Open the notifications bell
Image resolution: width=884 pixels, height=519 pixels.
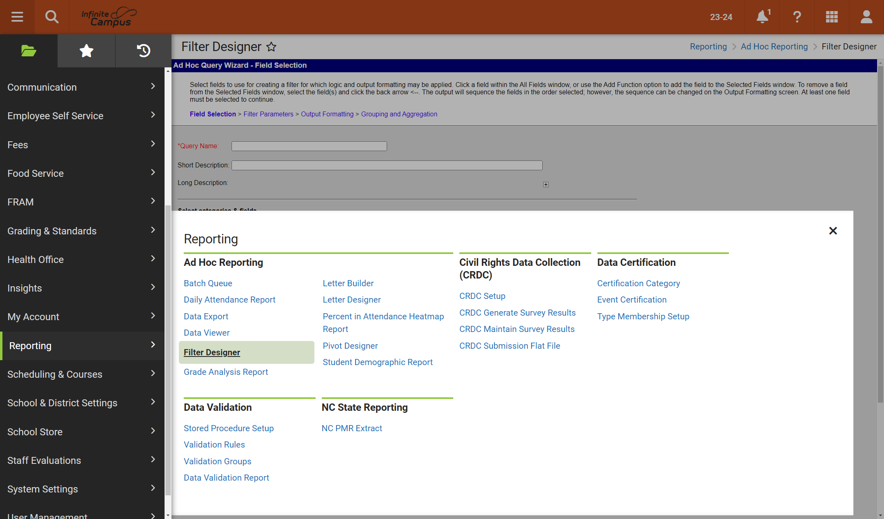[x=763, y=17]
